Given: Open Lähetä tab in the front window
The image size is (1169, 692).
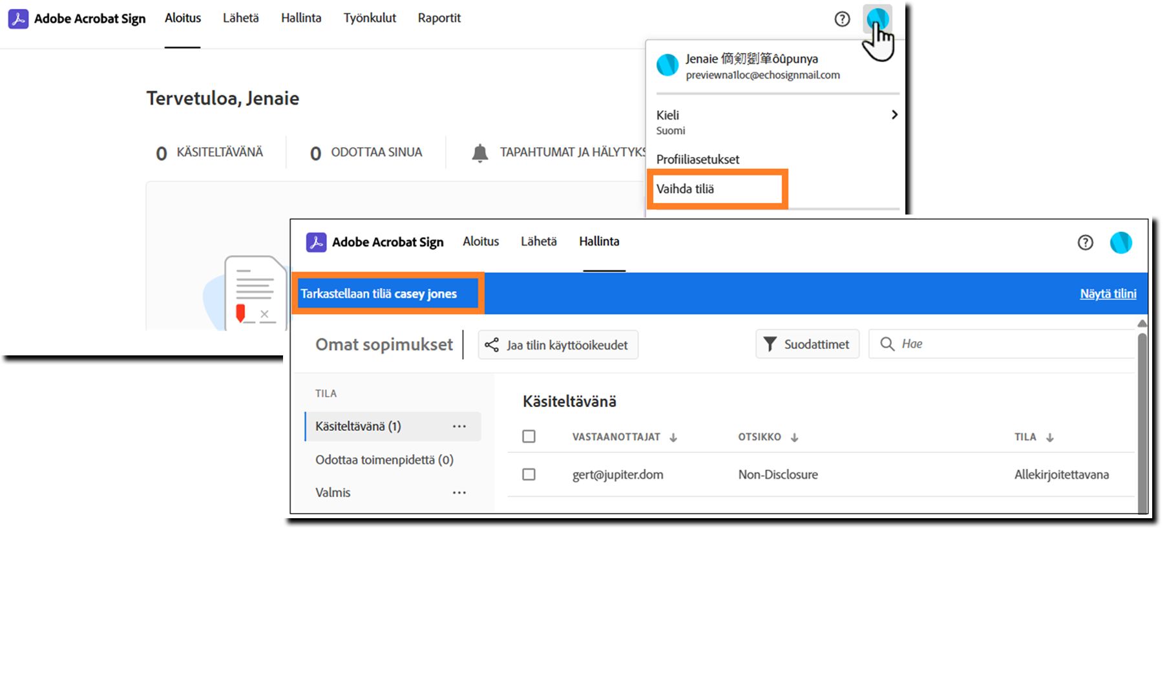Looking at the screenshot, I should click(x=539, y=241).
